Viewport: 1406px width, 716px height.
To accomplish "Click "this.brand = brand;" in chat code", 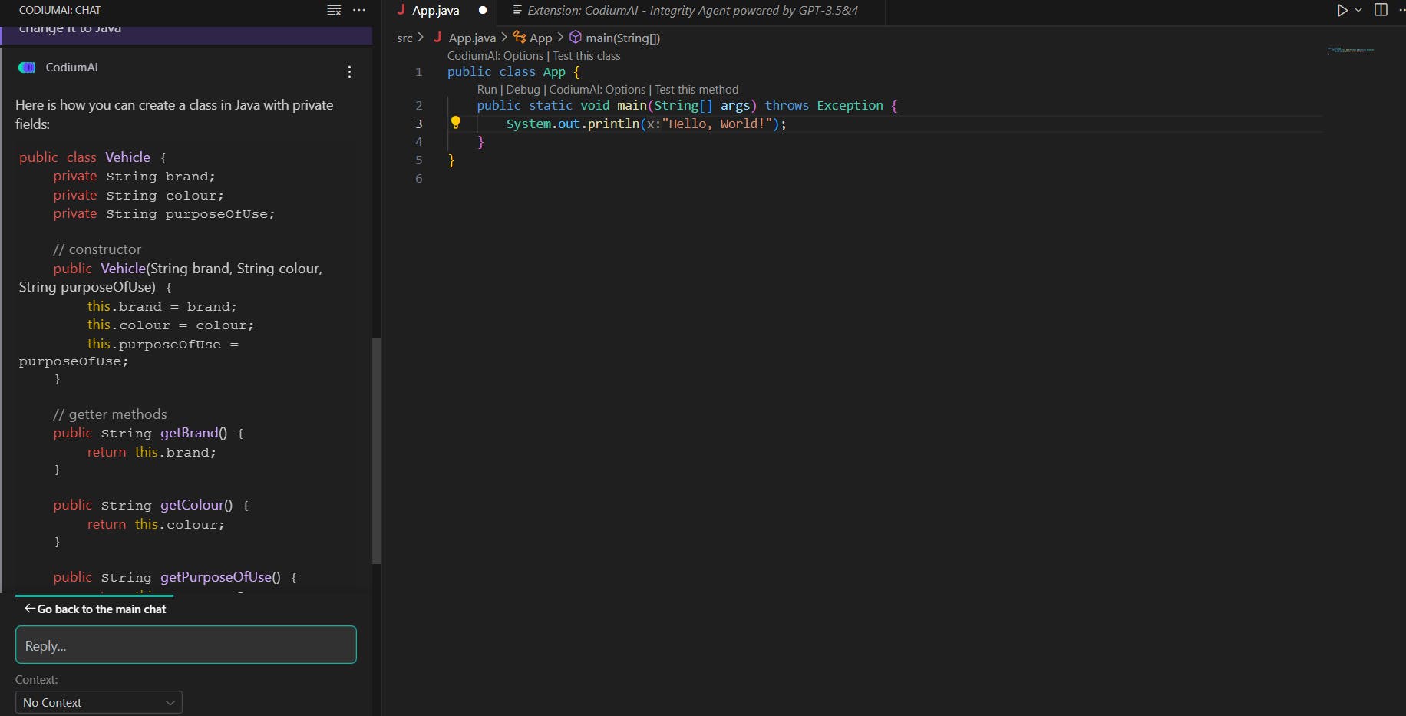I will [x=162, y=306].
